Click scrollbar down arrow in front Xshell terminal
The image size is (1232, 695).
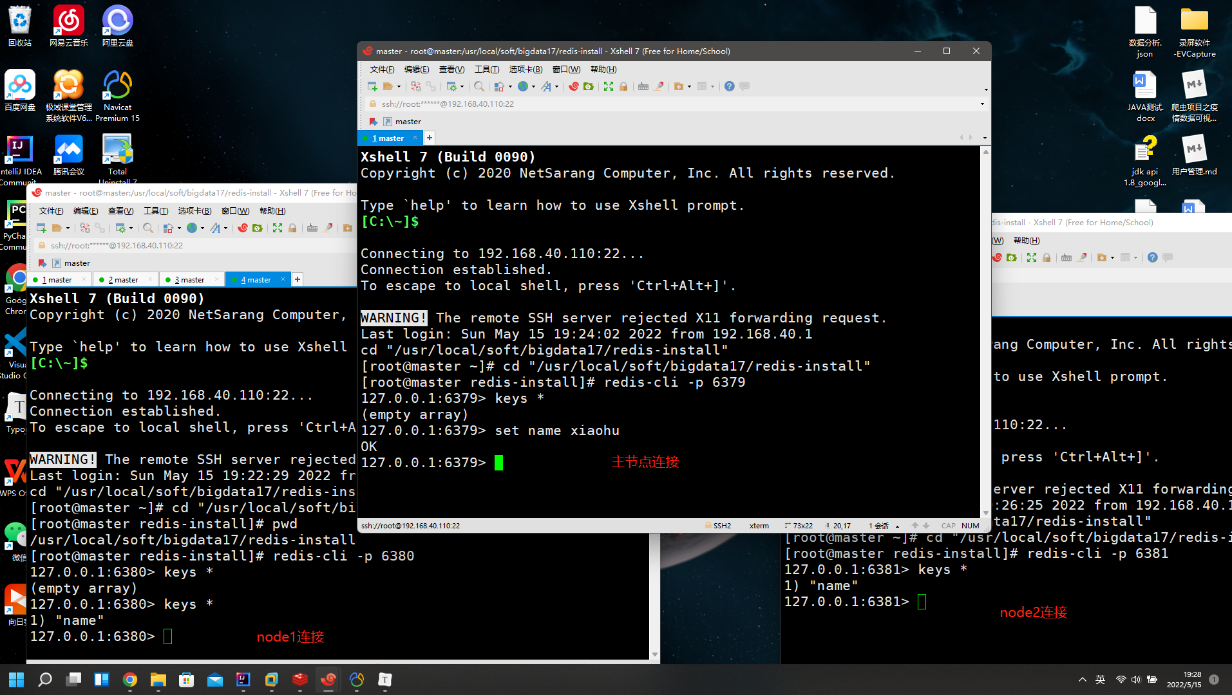tap(985, 513)
